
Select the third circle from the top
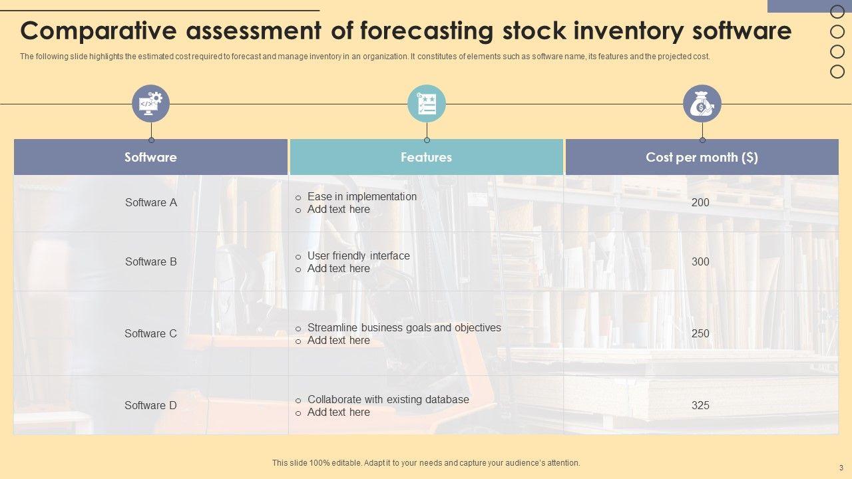click(x=837, y=51)
